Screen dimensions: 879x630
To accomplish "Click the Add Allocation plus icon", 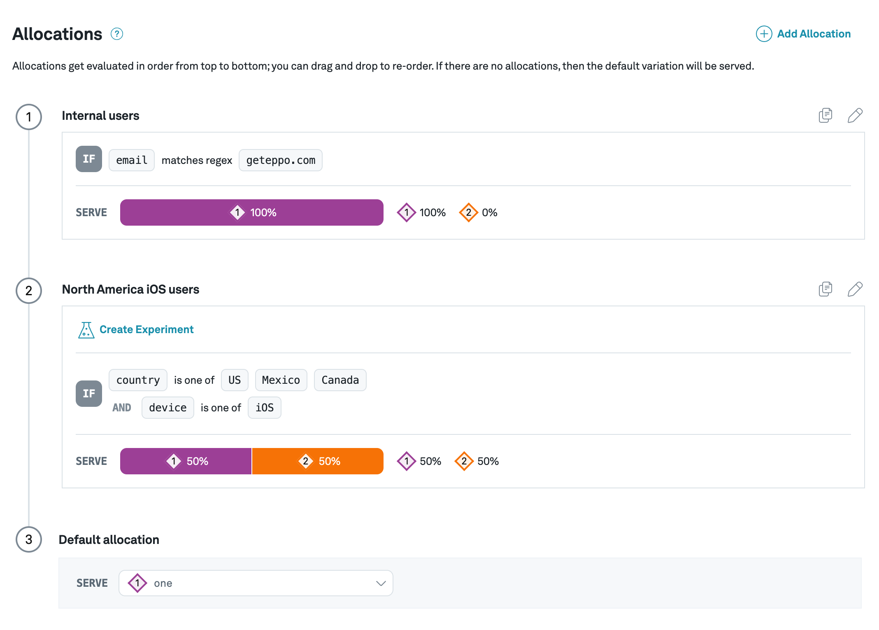I will click(x=764, y=34).
